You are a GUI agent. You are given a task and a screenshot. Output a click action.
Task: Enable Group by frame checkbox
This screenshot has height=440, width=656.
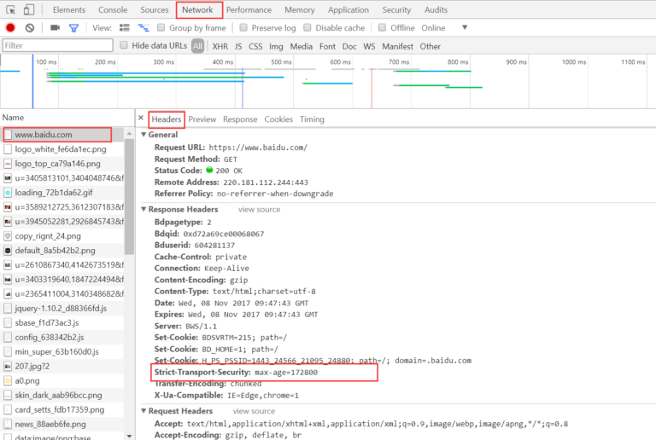[x=161, y=27]
